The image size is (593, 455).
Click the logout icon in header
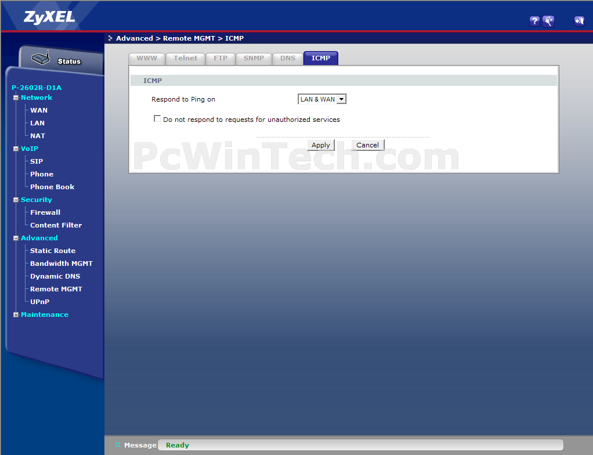578,21
